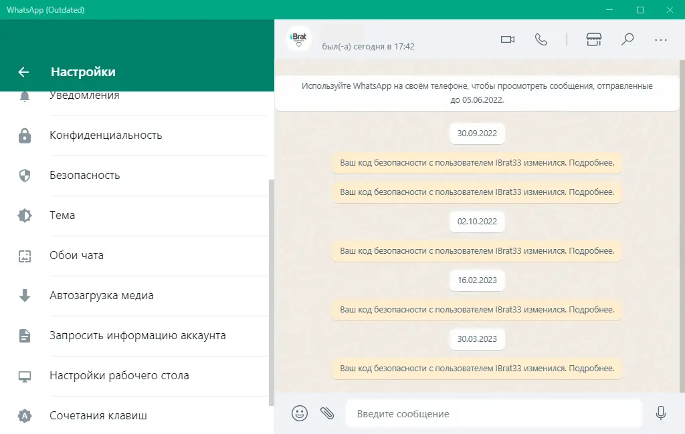The width and height of the screenshot is (685, 434).
Task: Click the brightness icon beside Тема
Action: (x=25, y=216)
